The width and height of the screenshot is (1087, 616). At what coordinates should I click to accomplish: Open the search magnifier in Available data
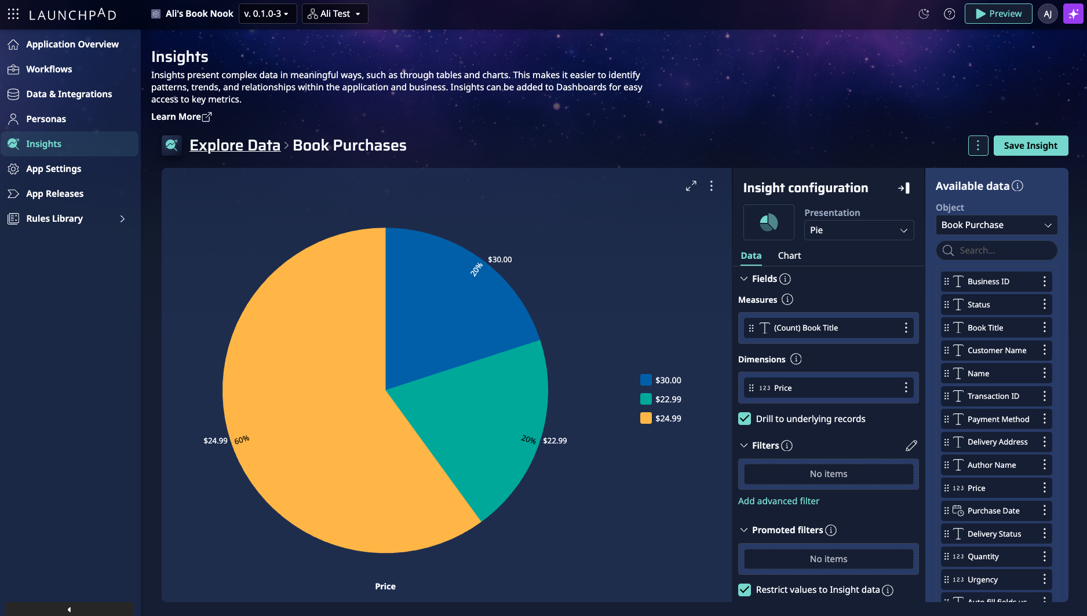click(949, 250)
